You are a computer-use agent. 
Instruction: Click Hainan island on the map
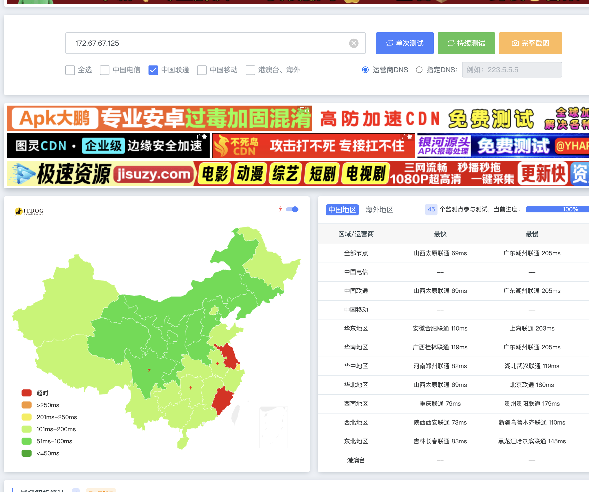183,443
